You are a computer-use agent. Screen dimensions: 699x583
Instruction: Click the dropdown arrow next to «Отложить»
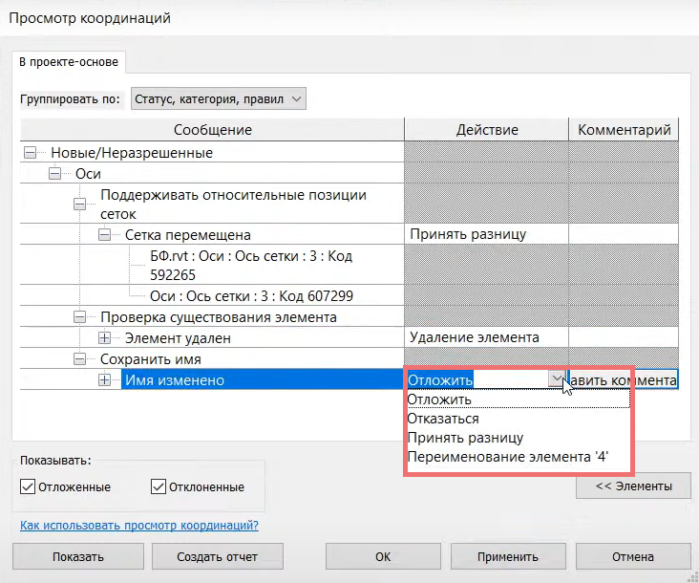point(557,379)
